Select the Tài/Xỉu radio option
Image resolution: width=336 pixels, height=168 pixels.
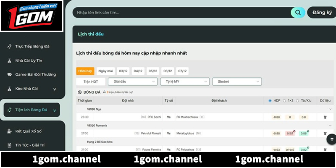(x=298, y=101)
